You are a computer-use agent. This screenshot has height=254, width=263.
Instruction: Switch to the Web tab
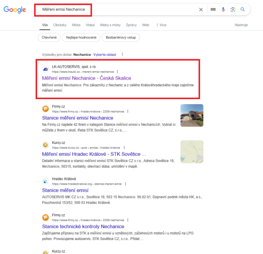coord(146,25)
